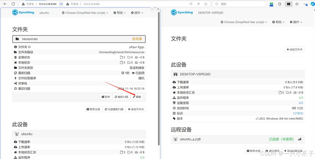Edit resources folder using 编辑 button
The height and width of the screenshot is (159, 315).
(x=137, y=97)
